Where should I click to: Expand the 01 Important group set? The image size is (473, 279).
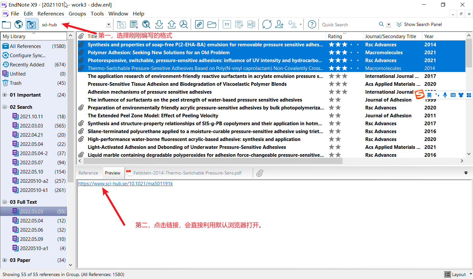point(5,95)
